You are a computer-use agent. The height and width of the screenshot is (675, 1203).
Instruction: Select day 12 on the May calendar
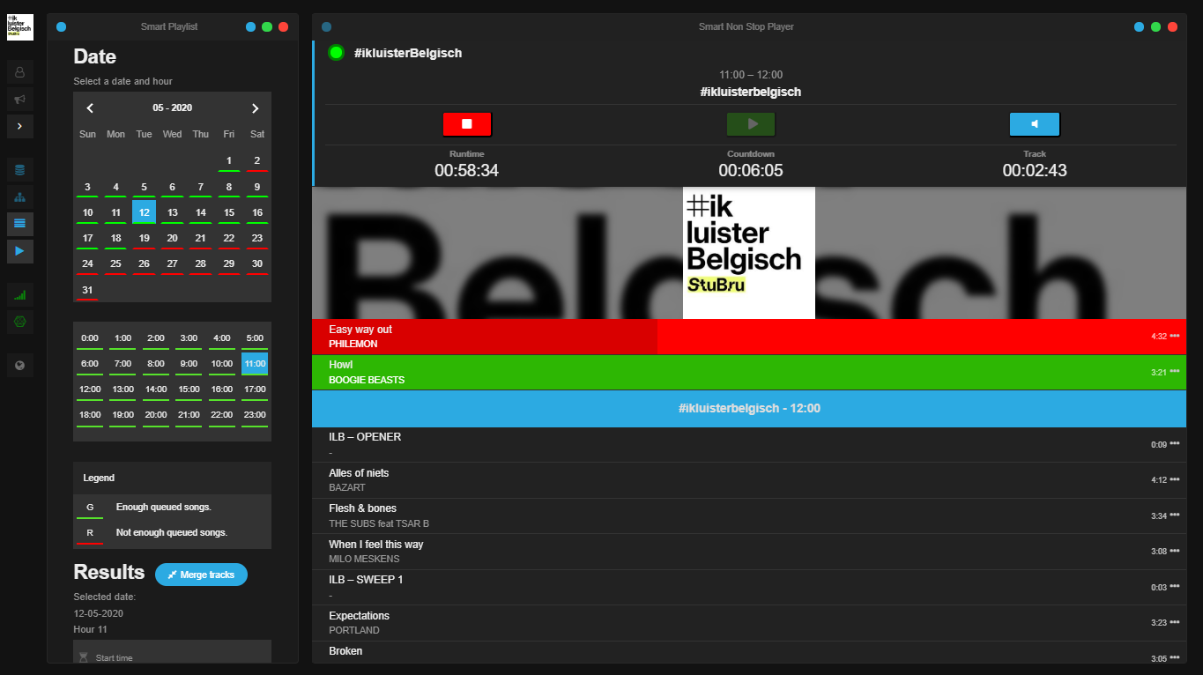(144, 211)
